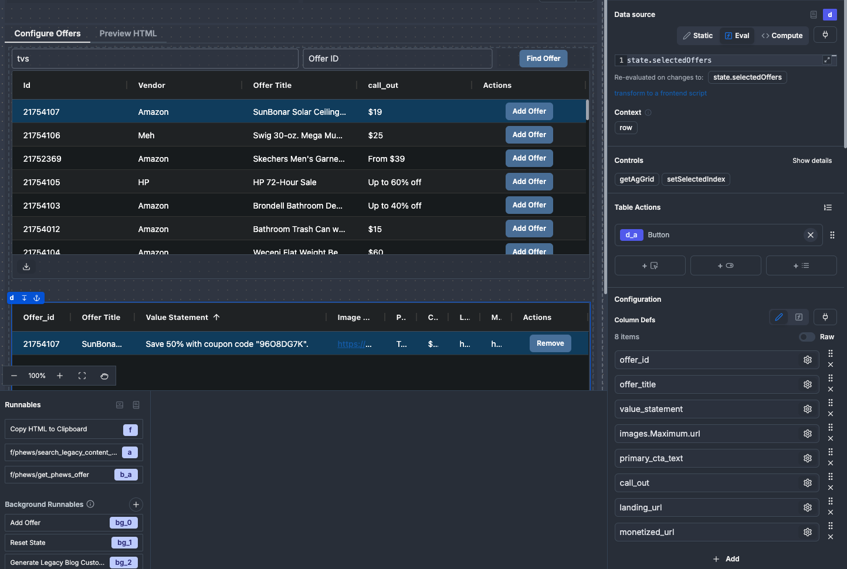Click the row context chip
Image resolution: width=847 pixels, height=569 pixels.
coord(626,128)
